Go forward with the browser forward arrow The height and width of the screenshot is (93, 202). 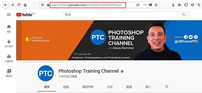tap(12, 5)
